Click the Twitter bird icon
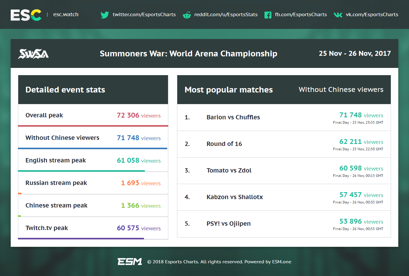This screenshot has height=276, width=409. tap(105, 15)
